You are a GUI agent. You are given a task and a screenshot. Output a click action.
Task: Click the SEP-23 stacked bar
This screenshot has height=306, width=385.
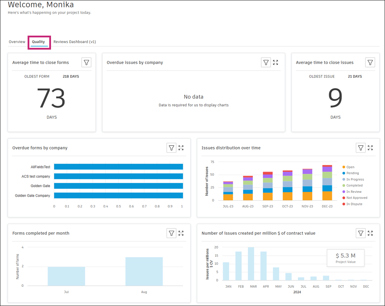pyautogui.click(x=268, y=186)
